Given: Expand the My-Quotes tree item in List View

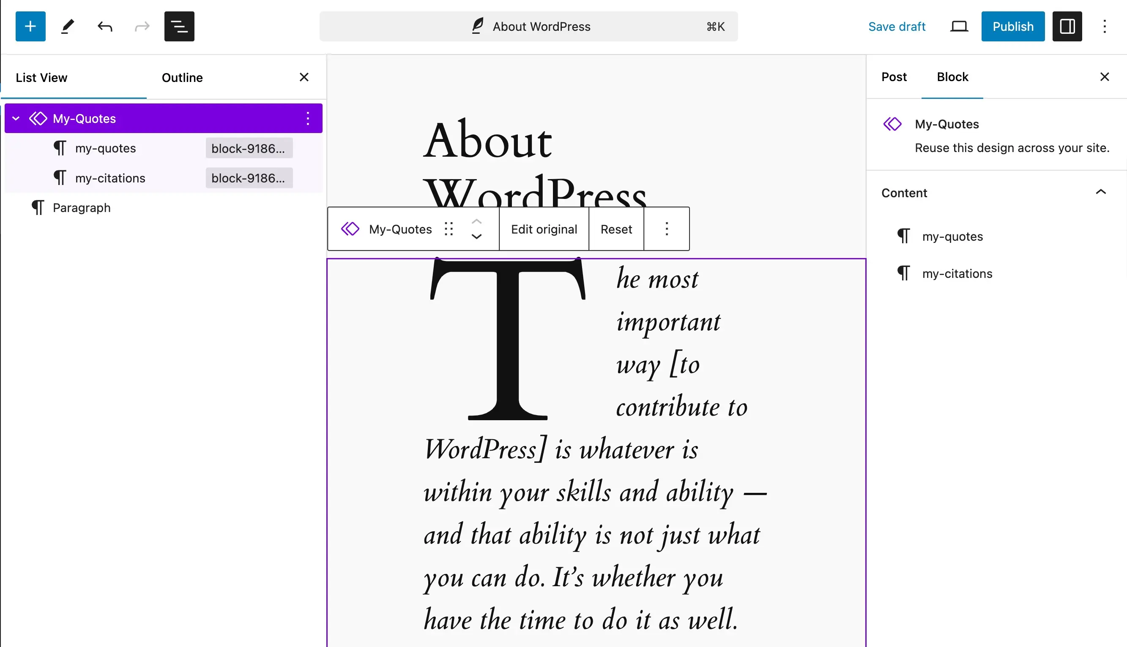Looking at the screenshot, I should coord(16,118).
